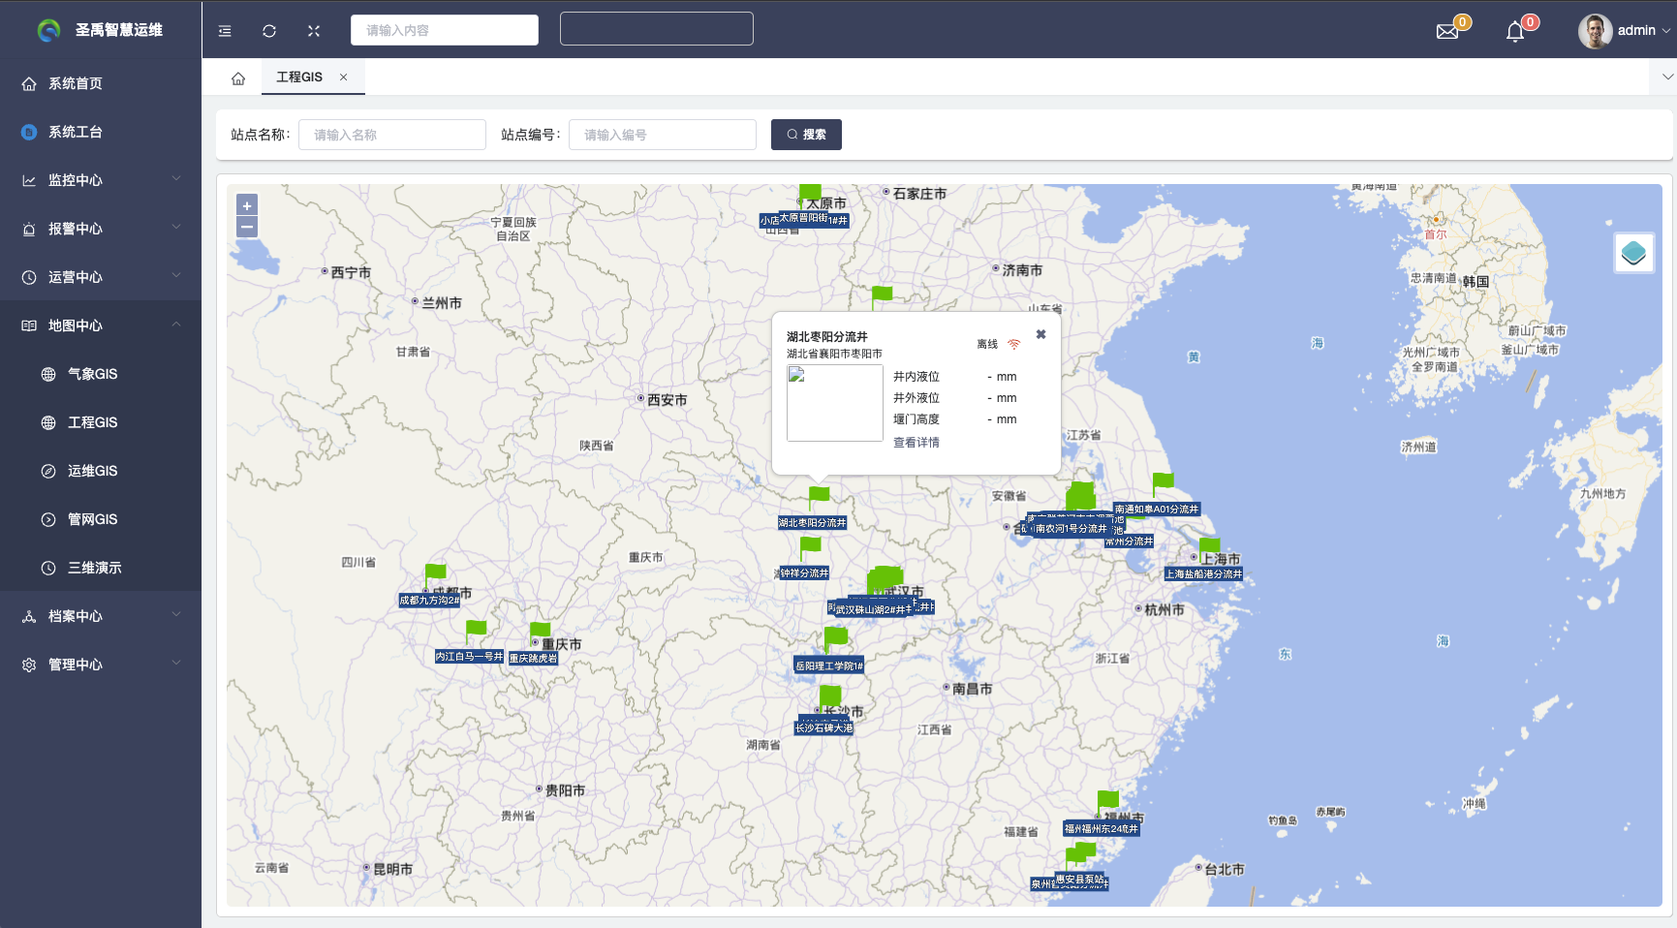Zoom in the map with plus button

[x=247, y=206]
